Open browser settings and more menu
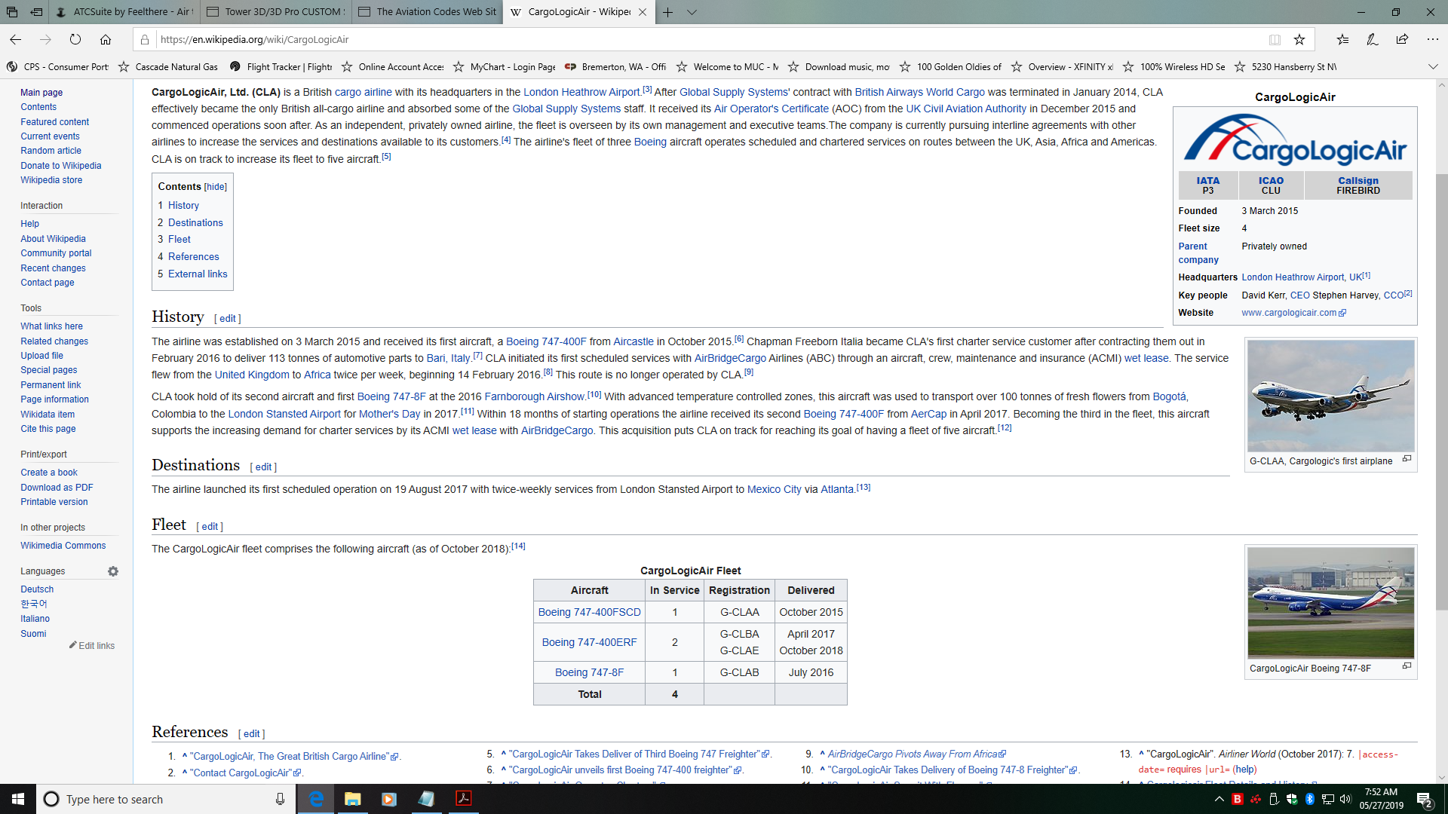This screenshot has height=814, width=1448. (1432, 39)
